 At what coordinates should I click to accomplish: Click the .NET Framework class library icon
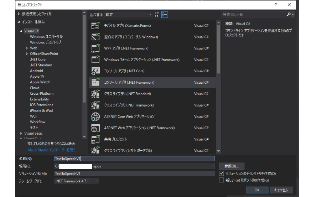(x=95, y=105)
